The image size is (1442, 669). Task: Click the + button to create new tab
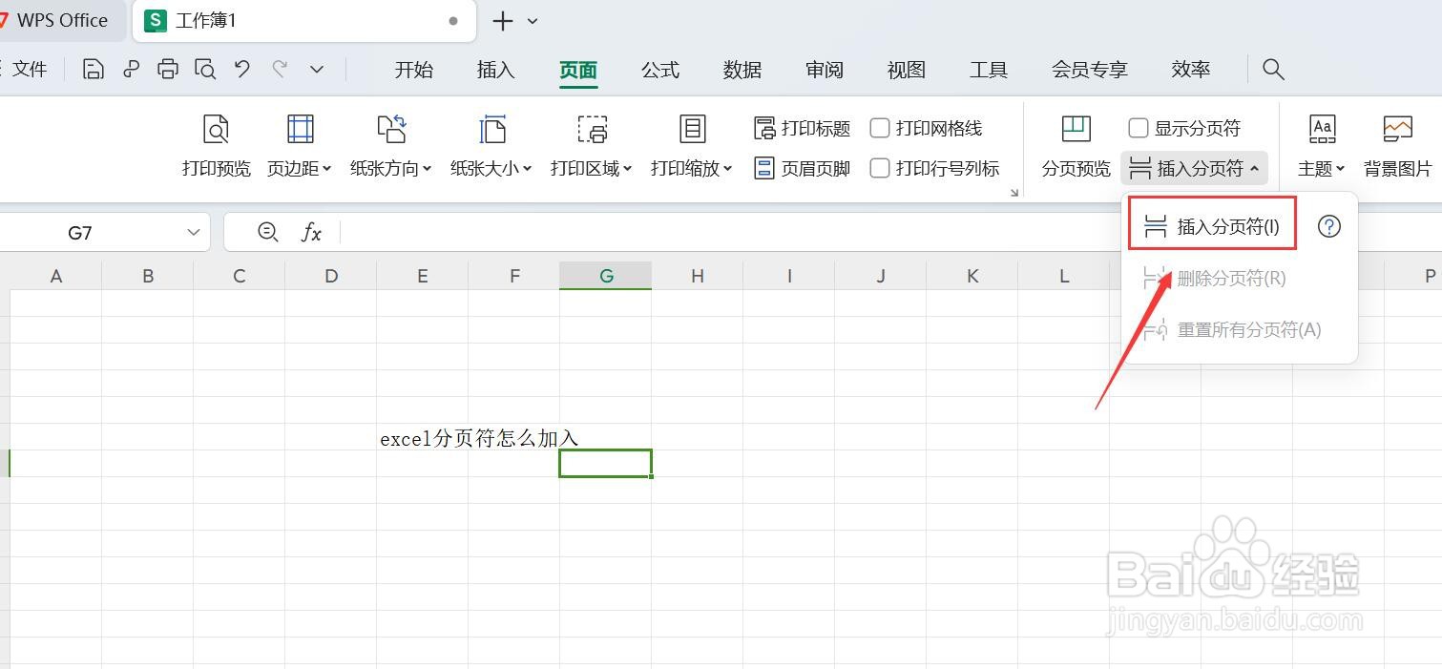(x=503, y=21)
